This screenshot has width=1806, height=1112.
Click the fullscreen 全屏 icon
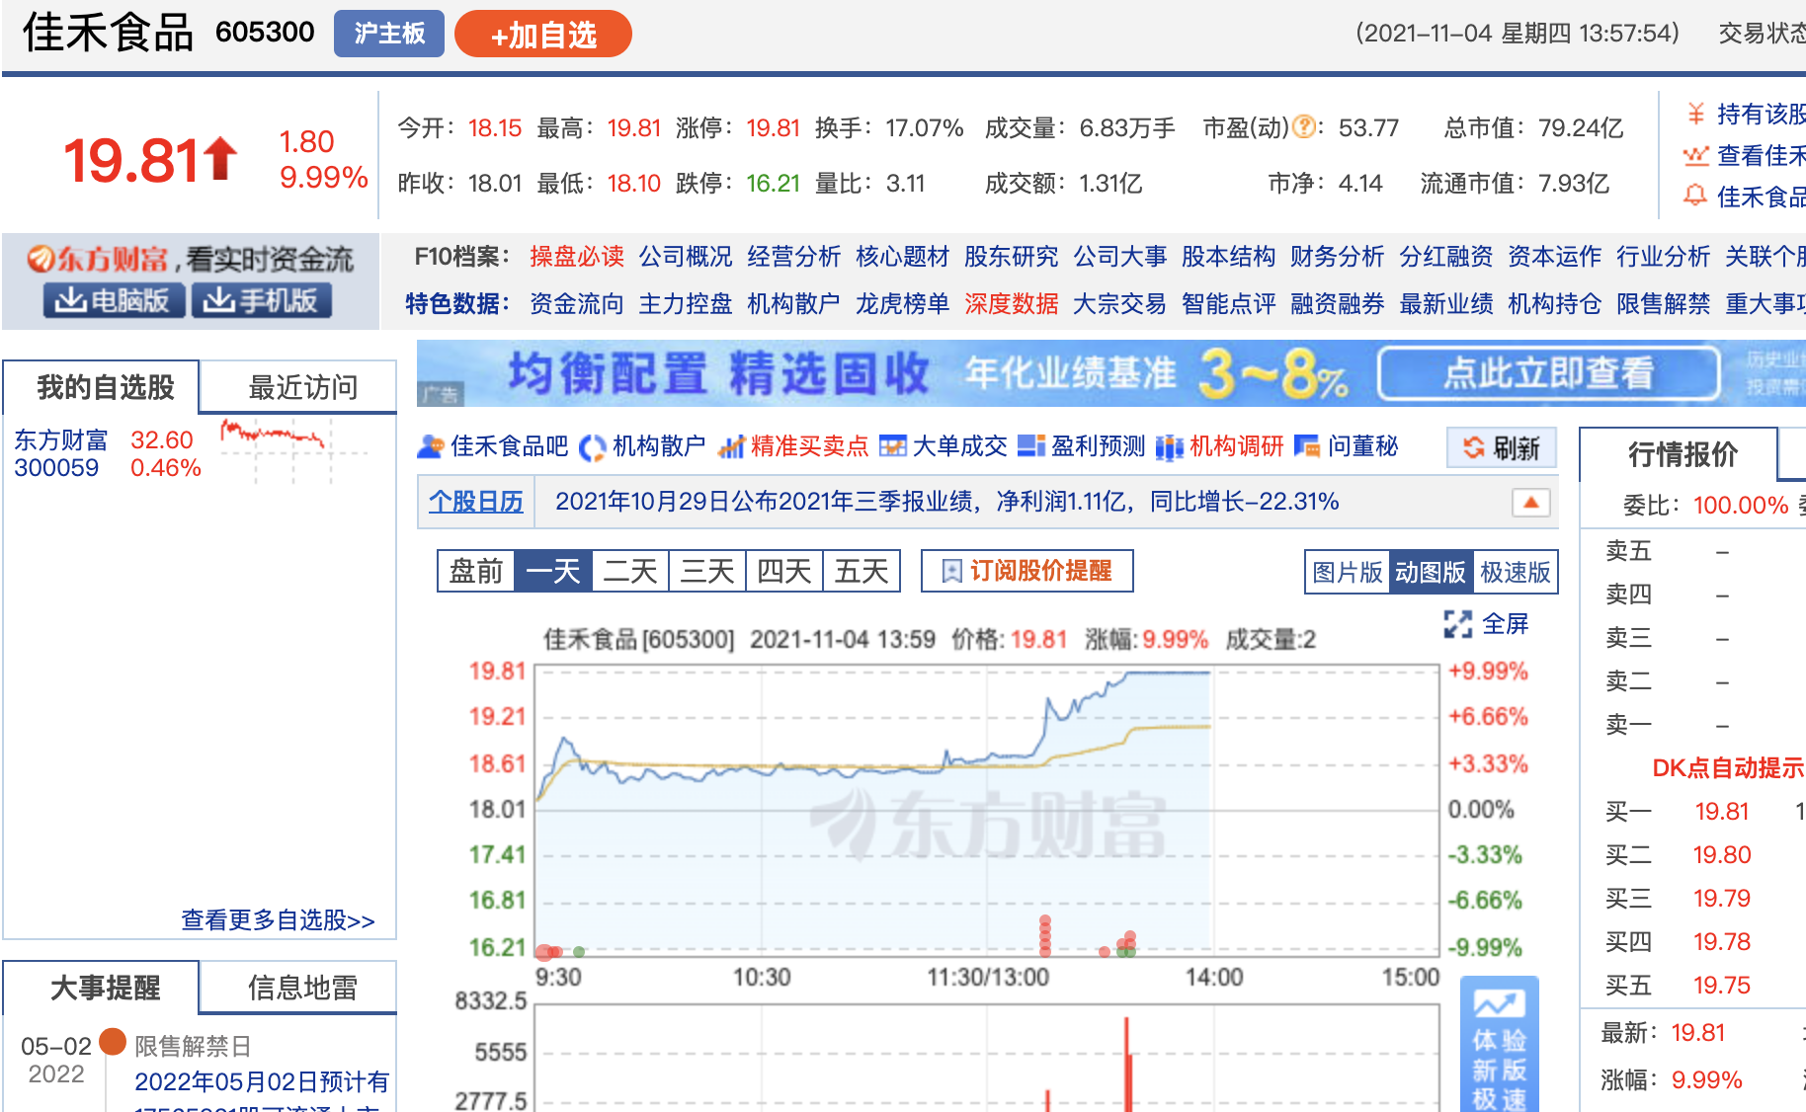[x=1458, y=624]
